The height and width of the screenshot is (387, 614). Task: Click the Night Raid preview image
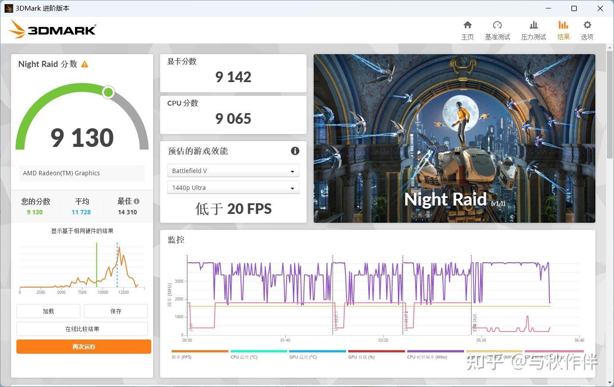(x=454, y=138)
